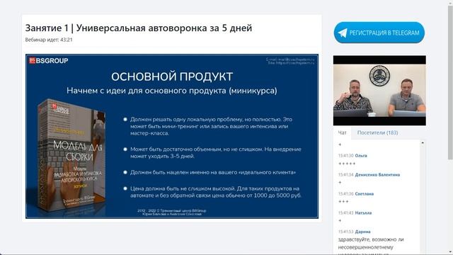This screenshot has width=453, height=255.
Task: Click the Telegram paper plane icon
Action: coord(343,33)
